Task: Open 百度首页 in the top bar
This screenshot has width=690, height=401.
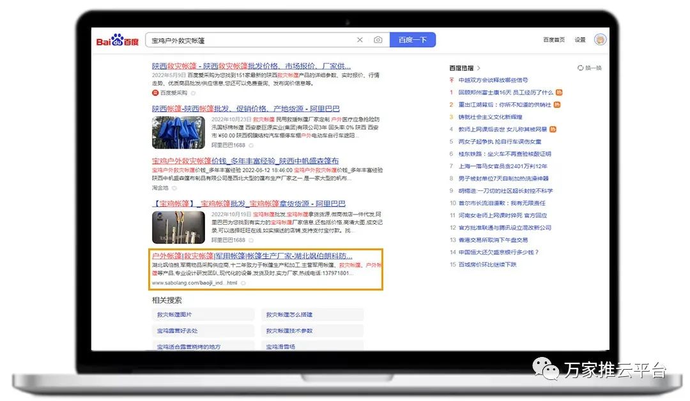Action: tap(553, 40)
